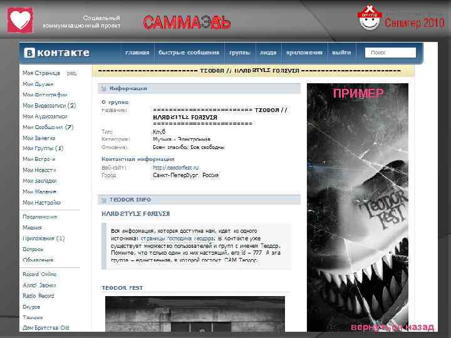Image resolution: width=451 pixels, height=338 pixels.
Task: Click Вопросы in sidebar
Action: coord(33,249)
